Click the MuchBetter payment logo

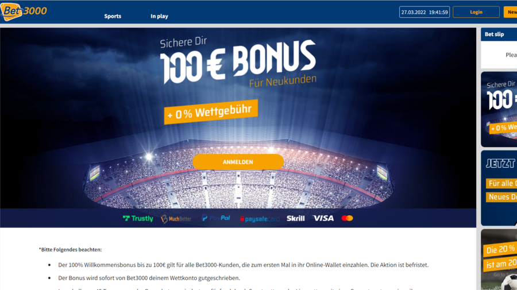176,218
